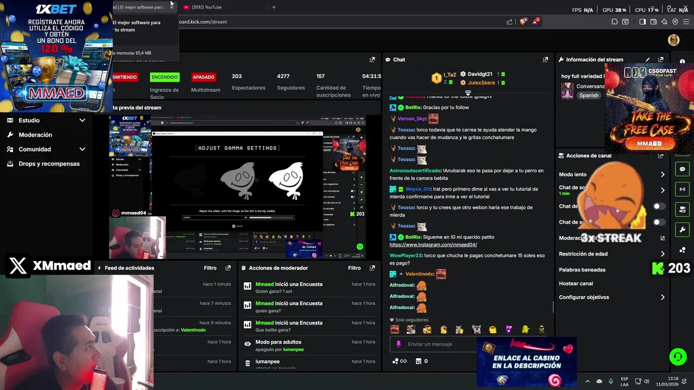Pop out the Feed de actividades panel

[x=228, y=268]
